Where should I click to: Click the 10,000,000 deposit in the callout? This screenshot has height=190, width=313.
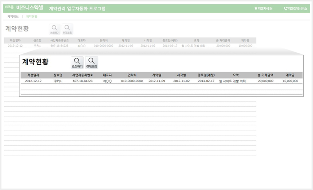(290, 81)
